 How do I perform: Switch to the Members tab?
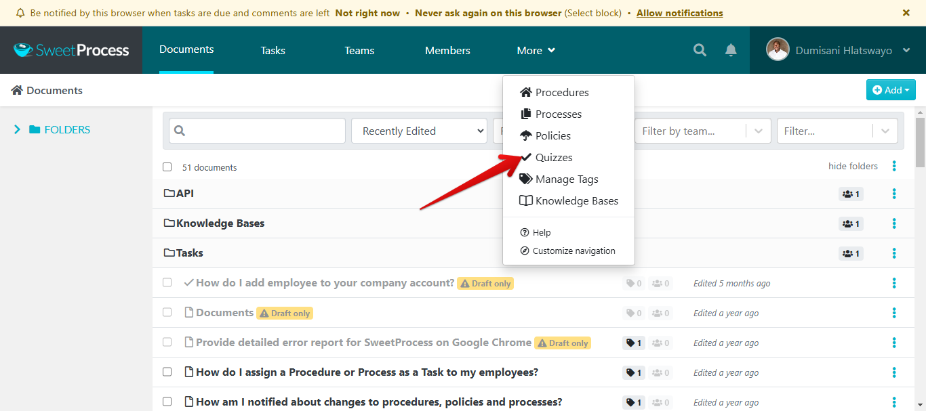(447, 50)
